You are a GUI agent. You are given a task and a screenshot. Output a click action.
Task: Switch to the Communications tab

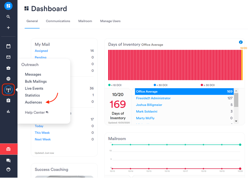[58, 21]
